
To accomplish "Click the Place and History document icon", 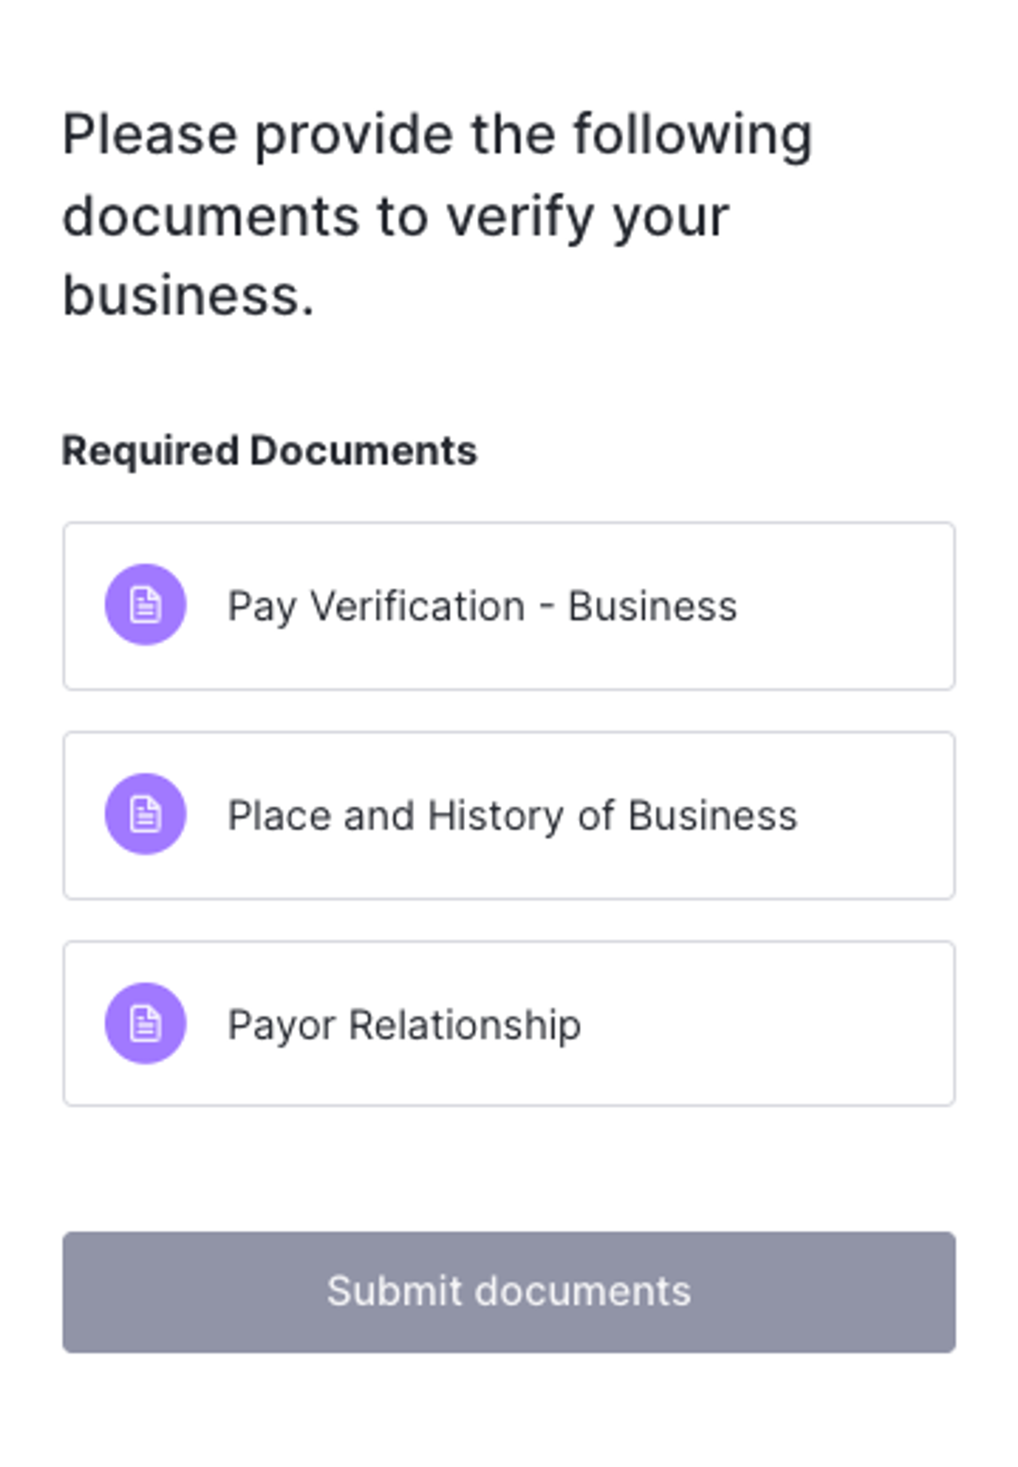I will (x=146, y=814).
